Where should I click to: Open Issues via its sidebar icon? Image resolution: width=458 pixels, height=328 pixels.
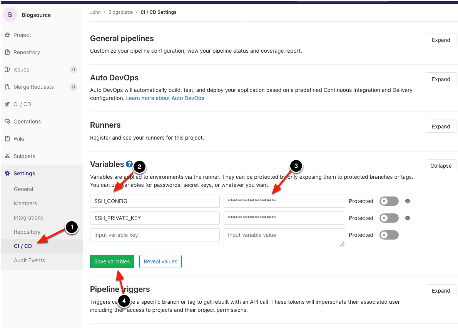pyautogui.click(x=7, y=70)
